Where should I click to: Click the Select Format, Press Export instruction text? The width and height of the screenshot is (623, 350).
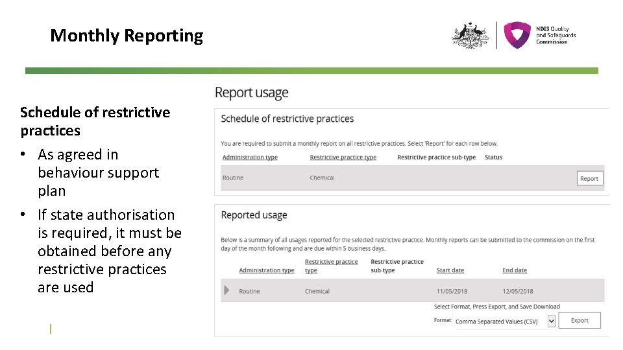point(496,307)
